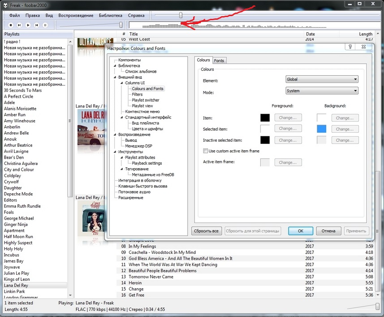The height and width of the screenshot is (317, 384).
Task: Click Change for Active item frame
Action: pos(288,162)
